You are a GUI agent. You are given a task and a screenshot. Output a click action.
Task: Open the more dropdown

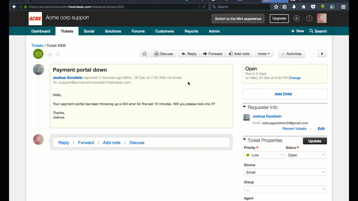[264, 54]
